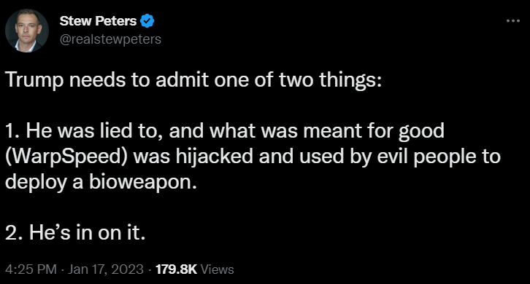Screen dimensions: 530x284
Task: Click the word hijacked in the tweet
Action: 214,157
